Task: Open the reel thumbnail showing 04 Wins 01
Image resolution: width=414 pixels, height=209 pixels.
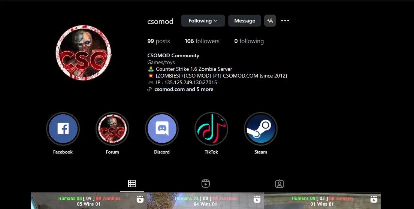Action: (x=205, y=201)
